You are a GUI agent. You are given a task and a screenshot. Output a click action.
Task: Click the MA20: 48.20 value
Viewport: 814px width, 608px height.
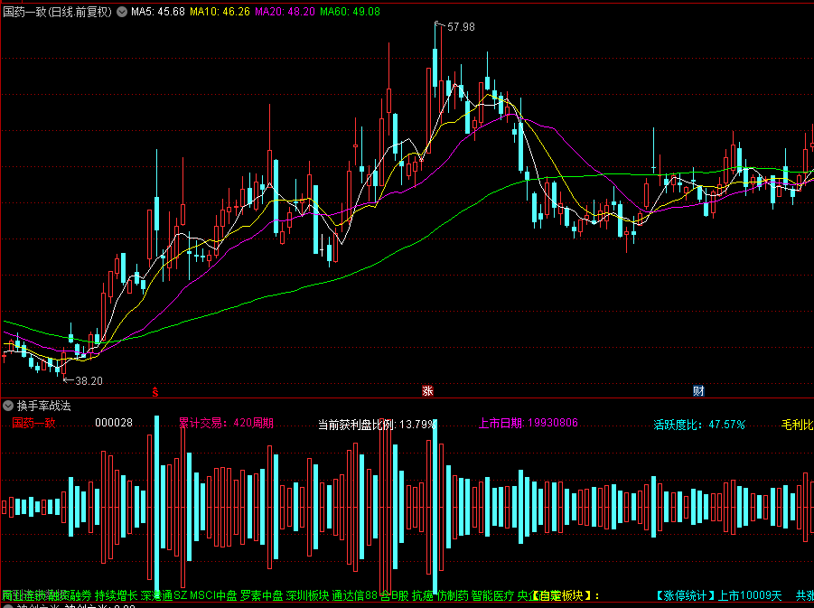[x=285, y=12]
